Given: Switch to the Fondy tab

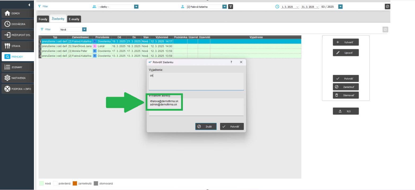Looking at the screenshot, I should 43,19.
